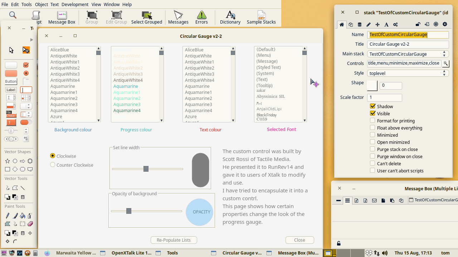Click the Scale factor field
This screenshot has width=458, height=257.
coord(385,97)
